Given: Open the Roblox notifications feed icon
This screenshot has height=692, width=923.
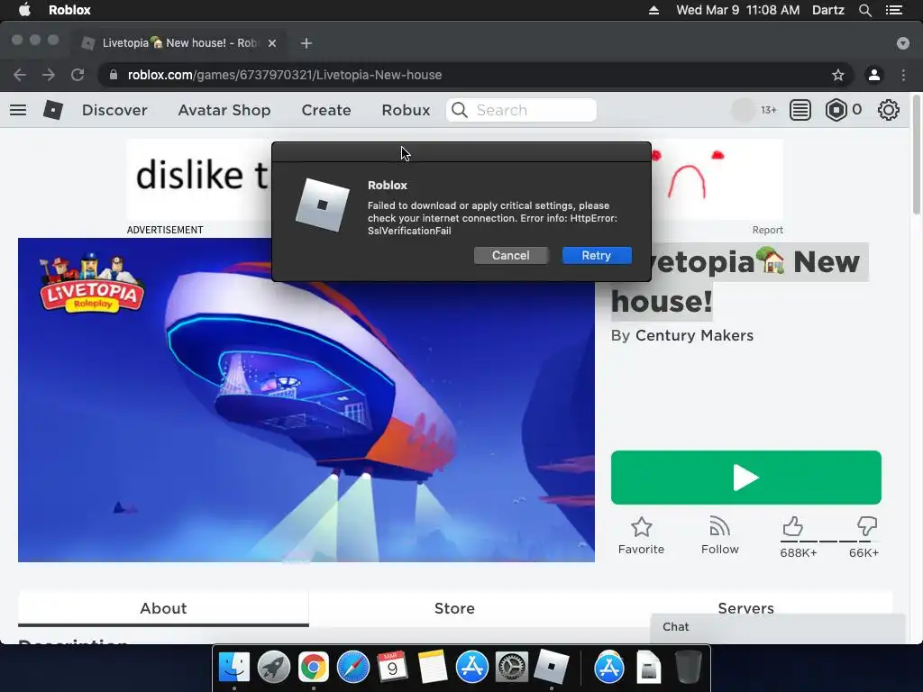Looking at the screenshot, I should tap(800, 110).
